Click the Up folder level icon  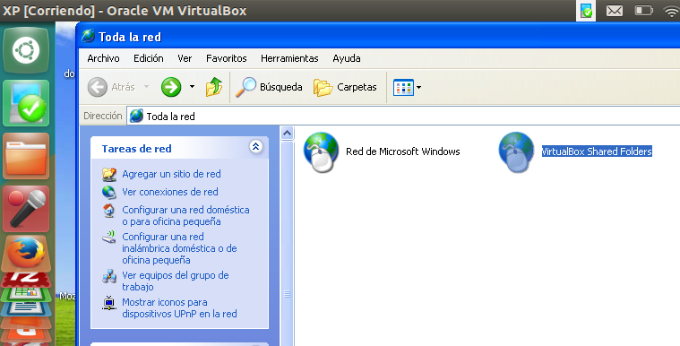(x=214, y=87)
